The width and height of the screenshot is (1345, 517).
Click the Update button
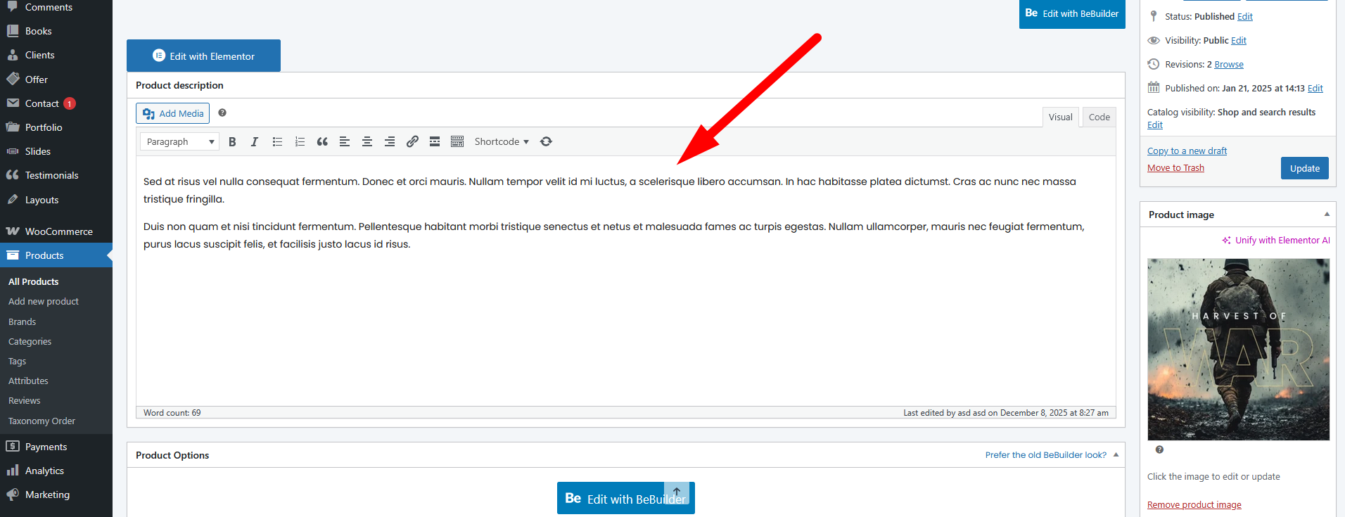pyautogui.click(x=1304, y=168)
